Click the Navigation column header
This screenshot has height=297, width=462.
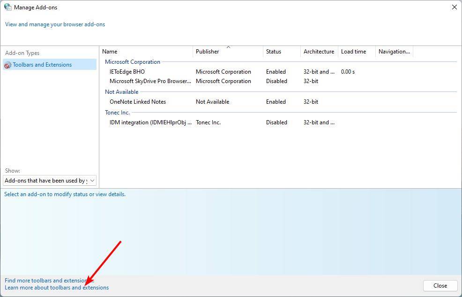point(394,52)
